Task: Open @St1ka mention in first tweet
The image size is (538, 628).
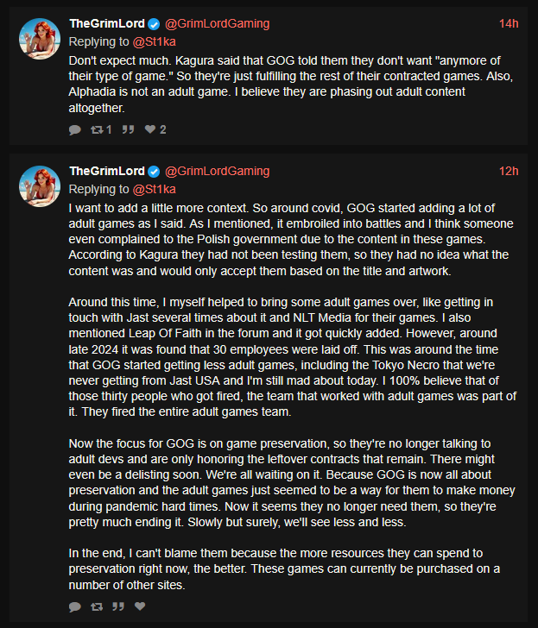Action: tap(154, 41)
